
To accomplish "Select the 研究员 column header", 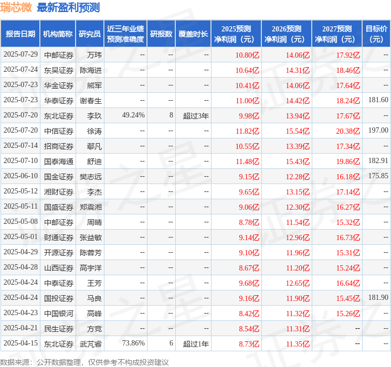I will 90,34.
